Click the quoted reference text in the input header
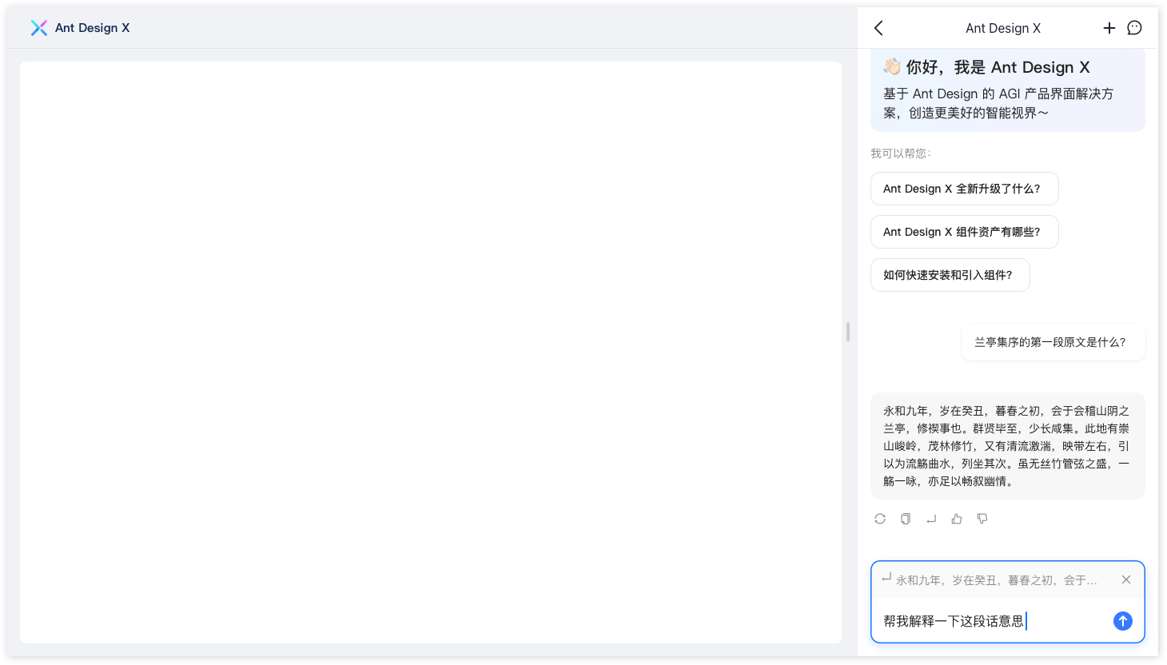The width and height of the screenshot is (1167, 665). 997,580
